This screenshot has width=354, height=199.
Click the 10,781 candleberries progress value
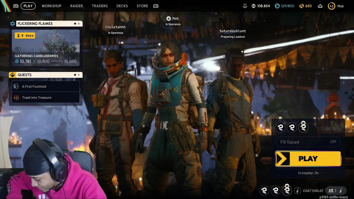tap(25, 61)
